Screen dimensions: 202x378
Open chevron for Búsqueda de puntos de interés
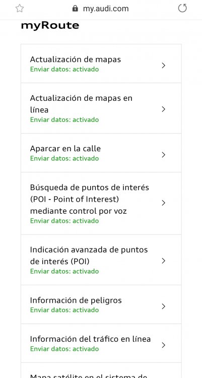click(x=163, y=203)
